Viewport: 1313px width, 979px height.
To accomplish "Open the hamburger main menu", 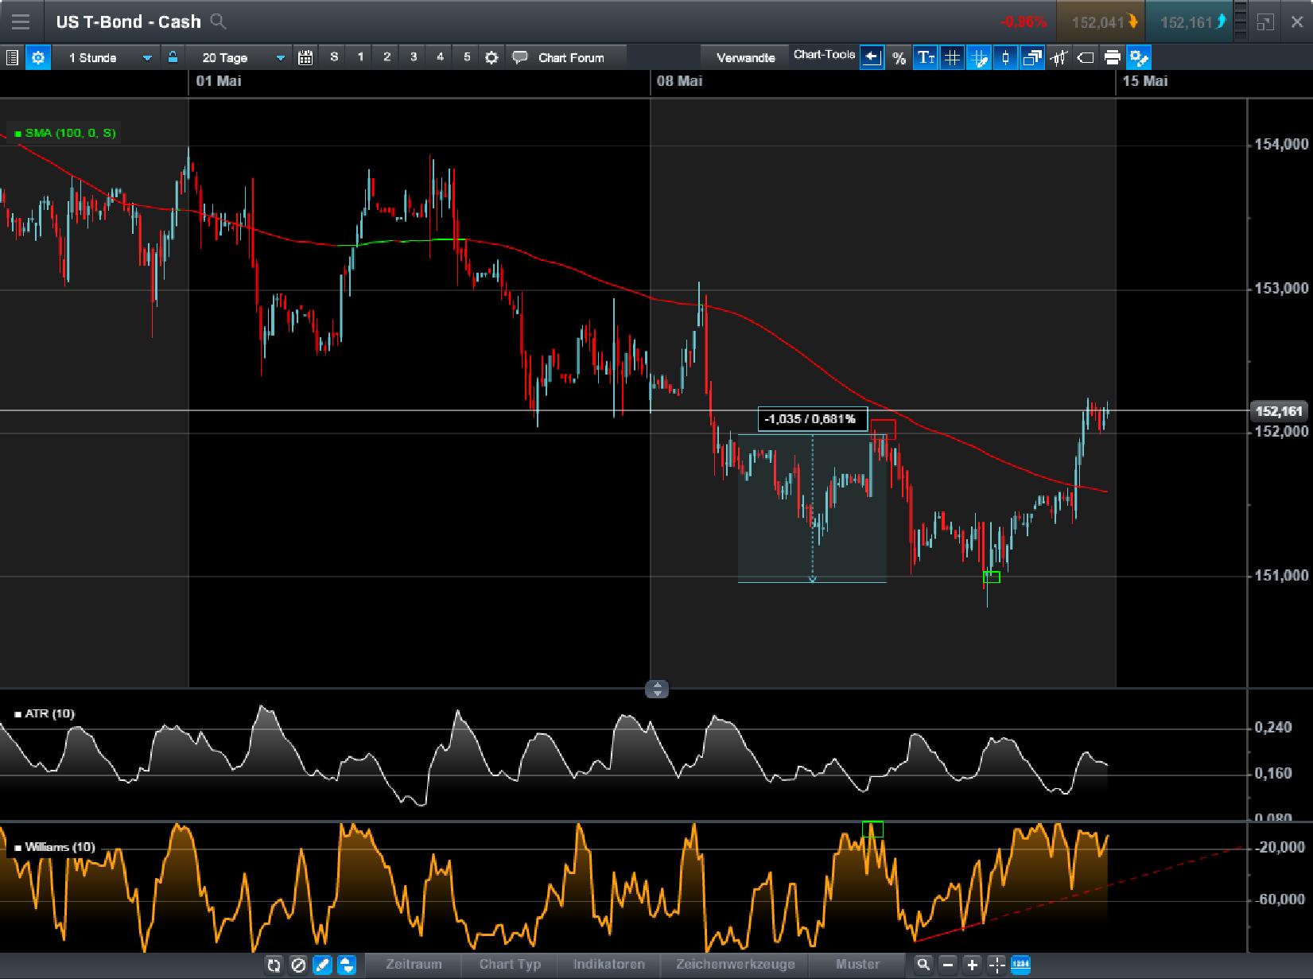I will [20, 21].
